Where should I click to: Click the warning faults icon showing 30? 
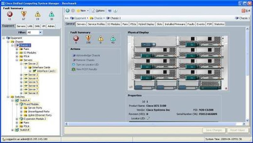pyautogui.click(x=52, y=14)
